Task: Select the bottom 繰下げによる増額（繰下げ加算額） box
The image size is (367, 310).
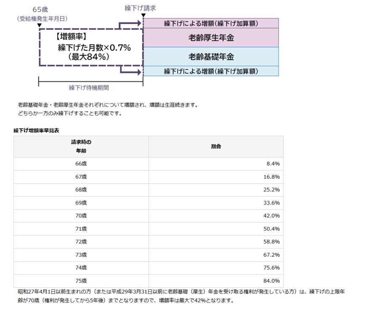Action: (211, 71)
